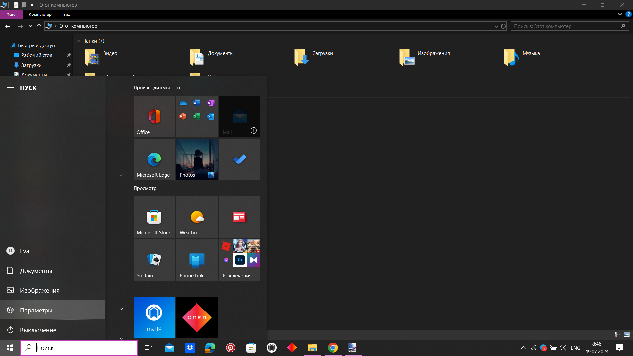Image resolution: width=633 pixels, height=356 pixels.
Task: Open Phone Link tile
Action: click(197, 260)
